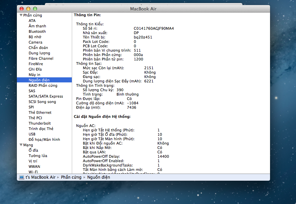Click cycle count value 390
Screen dimensions: 296x204
click(x=120, y=90)
